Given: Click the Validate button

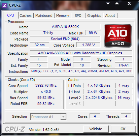Looking at the screenshot, I should coord(96,129).
